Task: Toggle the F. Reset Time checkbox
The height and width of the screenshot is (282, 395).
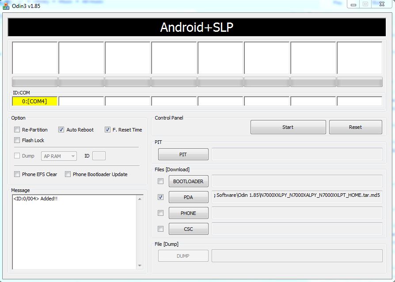Action: [x=107, y=130]
